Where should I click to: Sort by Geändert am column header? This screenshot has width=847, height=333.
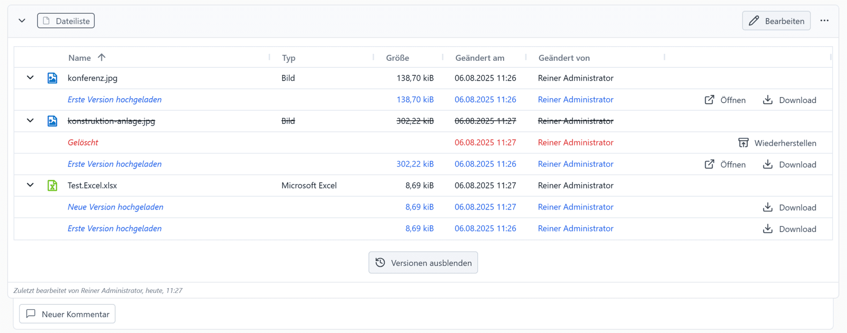[x=480, y=58]
